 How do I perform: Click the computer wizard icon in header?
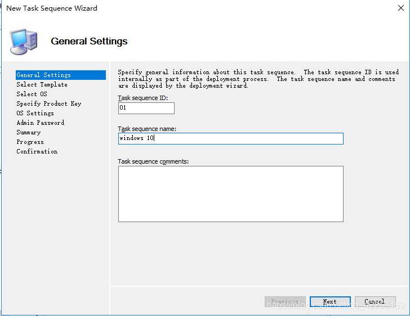tap(24, 41)
